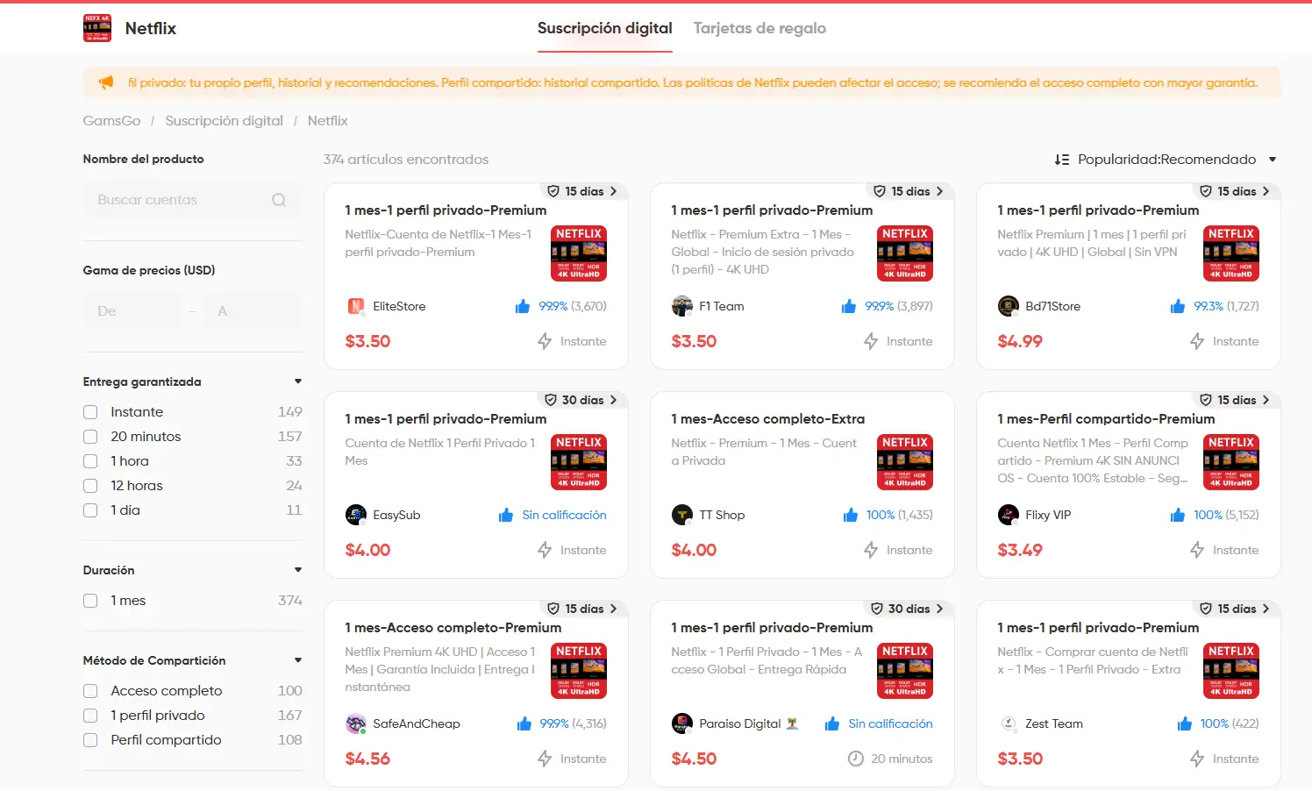Click the thumbs-up icon next to Flixy VIP rating

(1178, 515)
